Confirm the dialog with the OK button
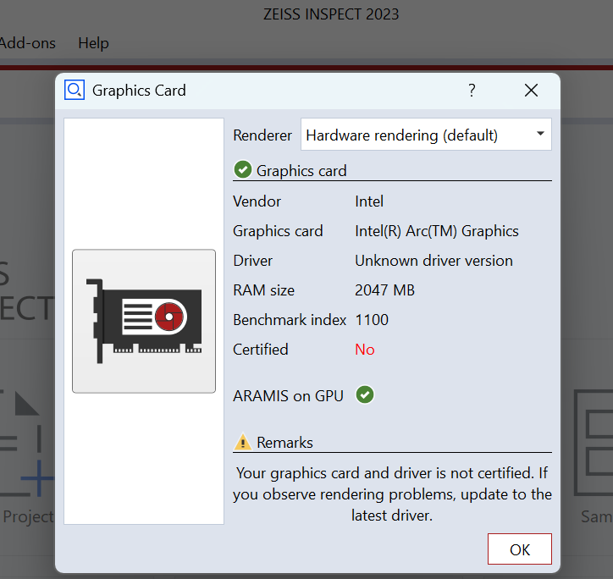The image size is (613, 579). (x=519, y=549)
